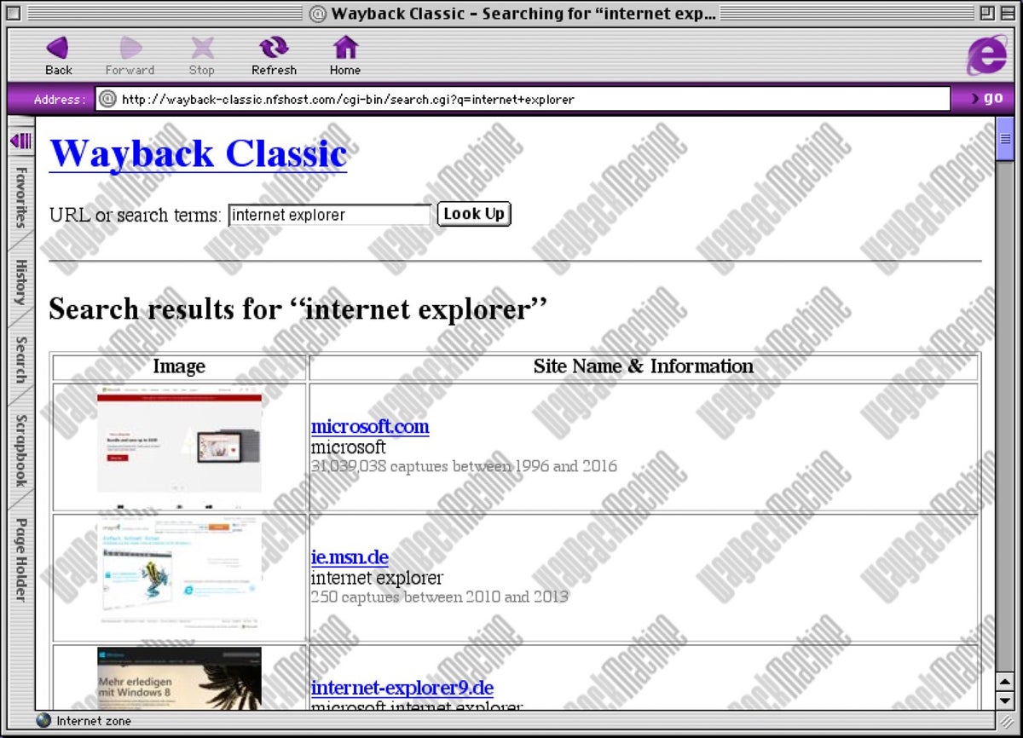Click the down arrow on the vertical scrollbar
The image size is (1023, 738).
(x=1004, y=701)
